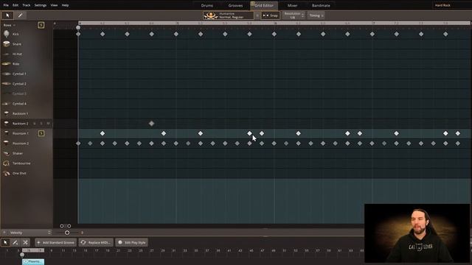The width and height of the screenshot is (472, 265).
Task: Click the Floortom 1 note under the cursor
Action: (249, 133)
